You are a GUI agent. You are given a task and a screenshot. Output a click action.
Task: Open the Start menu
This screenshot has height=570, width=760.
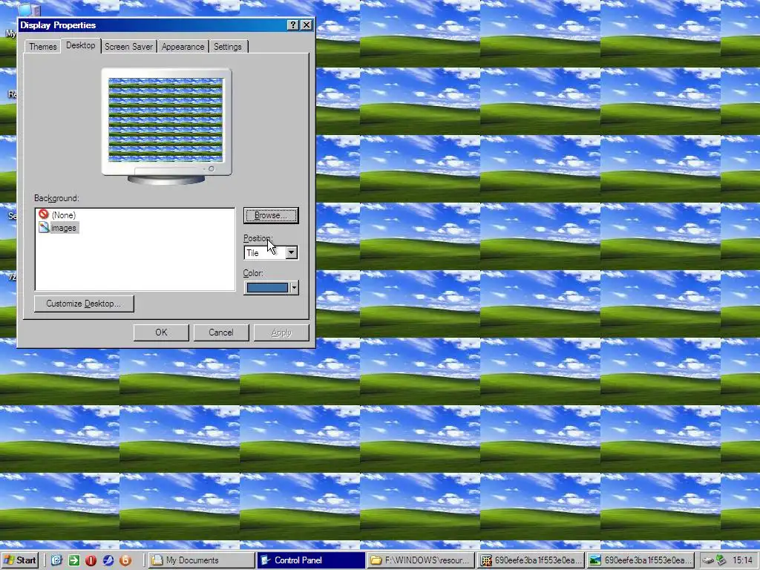click(x=20, y=560)
